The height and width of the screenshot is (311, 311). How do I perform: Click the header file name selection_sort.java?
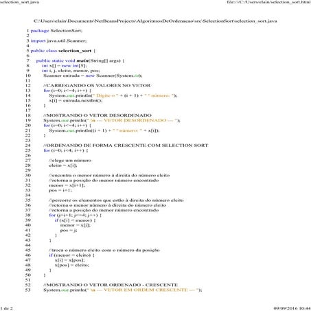[x=19, y=2]
